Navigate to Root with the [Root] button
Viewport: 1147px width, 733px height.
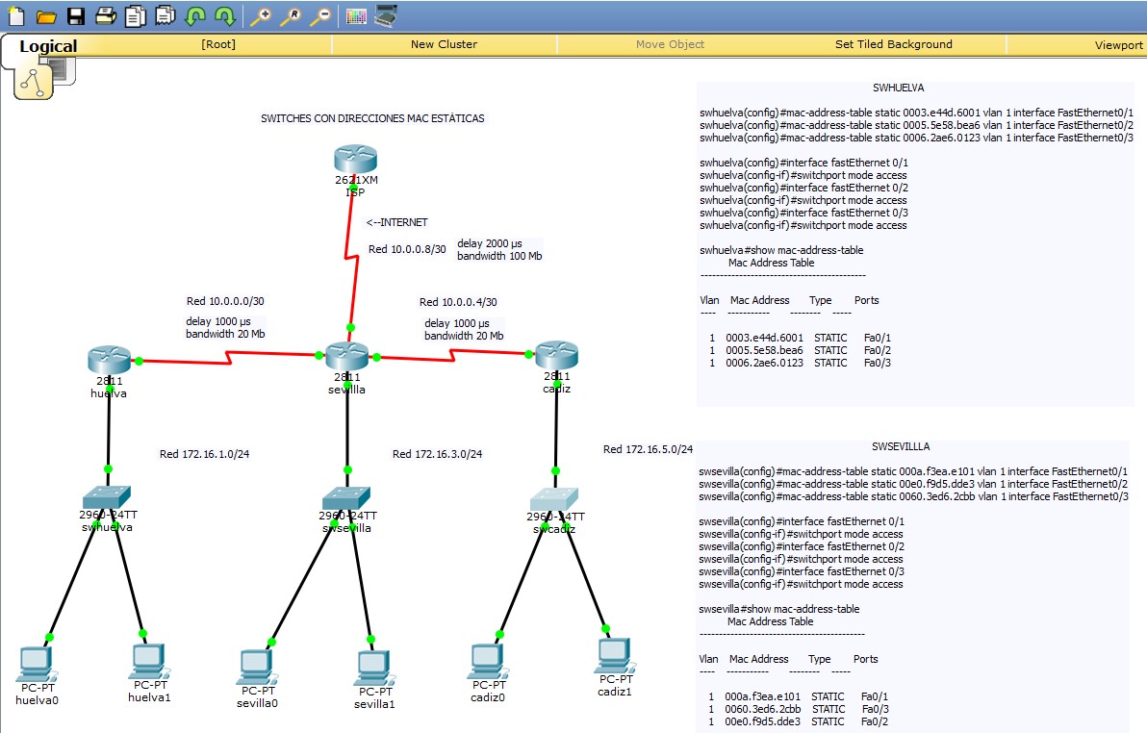[218, 44]
